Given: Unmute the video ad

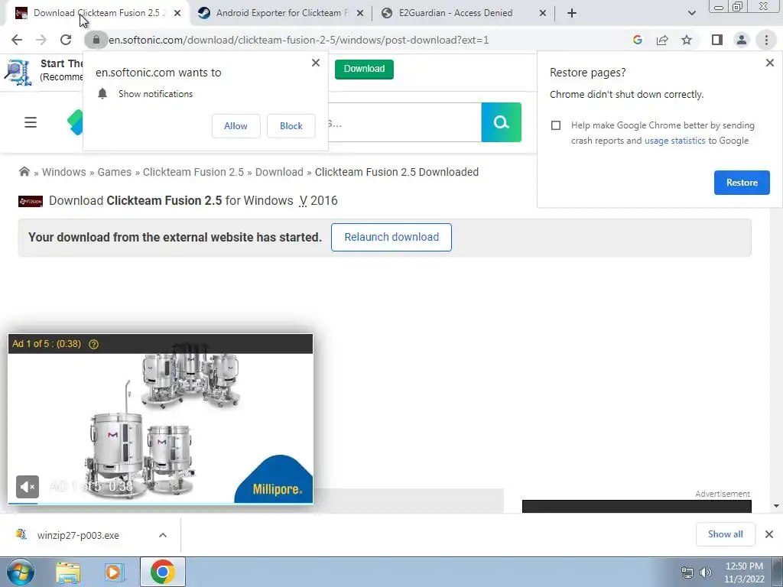Looking at the screenshot, I should (28, 487).
